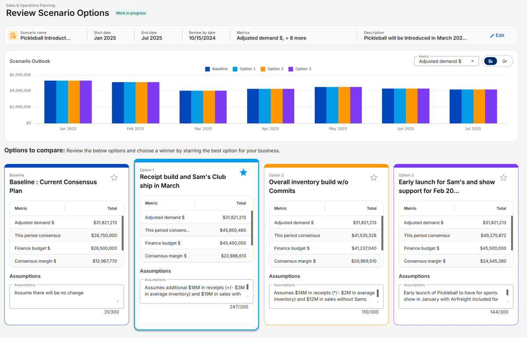
Task: Click the Option 3 Jul 2025 bar
Action: pos(491,106)
